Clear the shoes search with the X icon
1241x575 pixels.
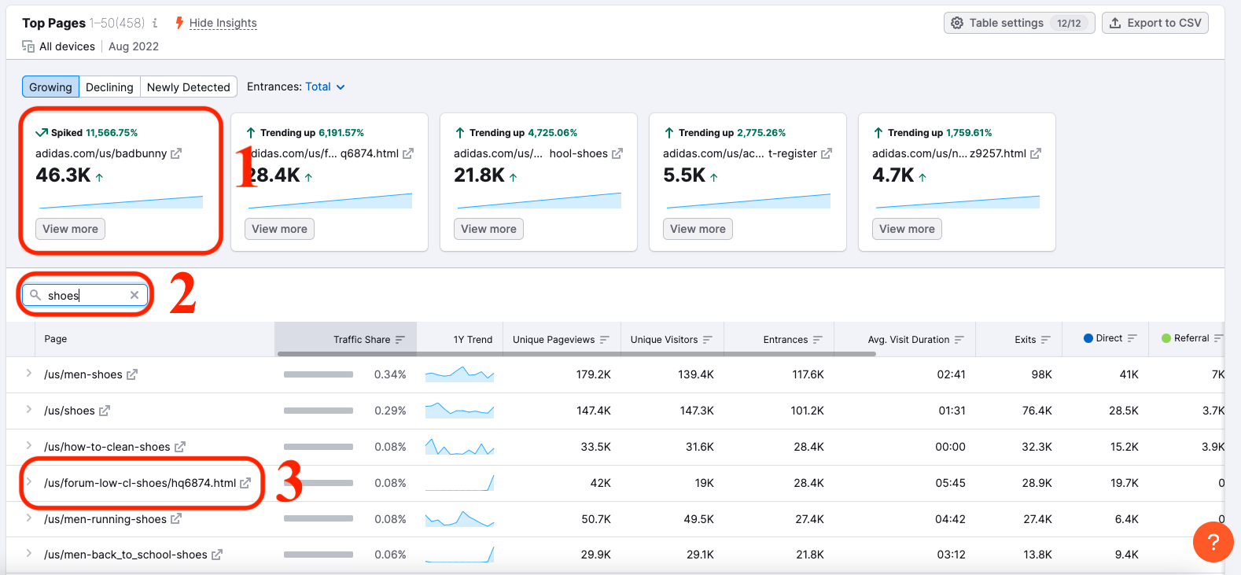coord(134,295)
